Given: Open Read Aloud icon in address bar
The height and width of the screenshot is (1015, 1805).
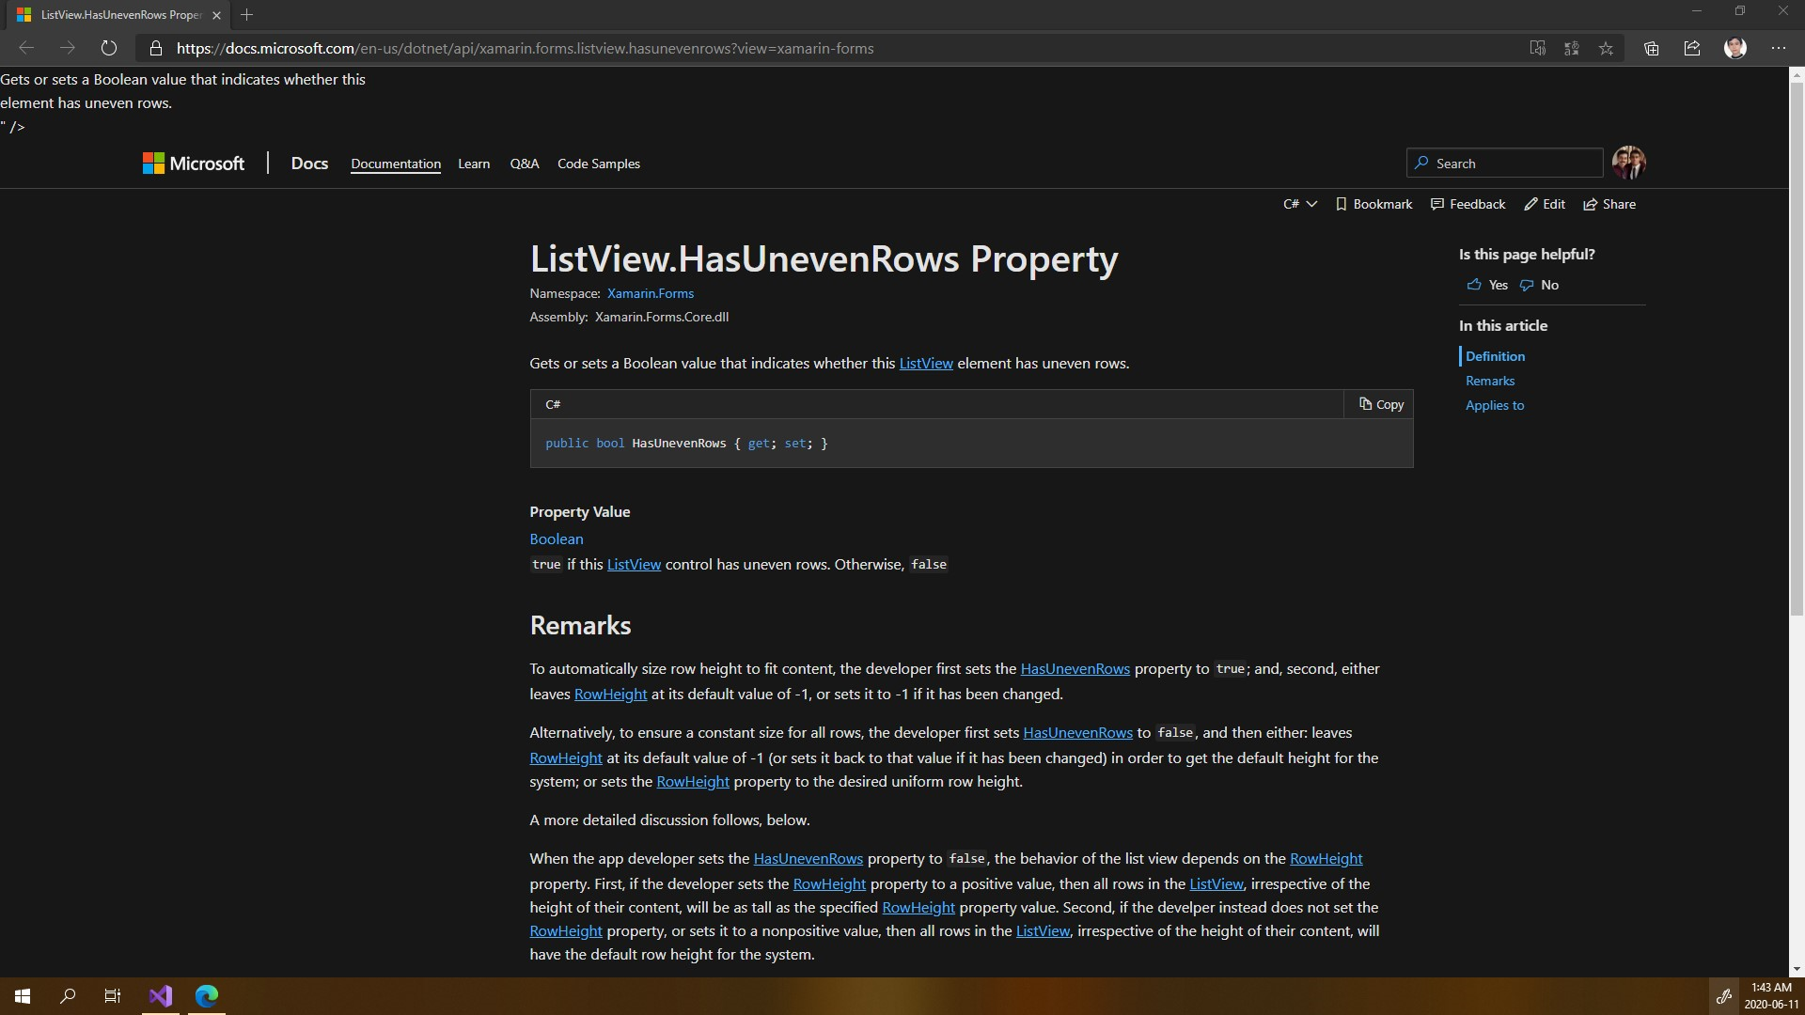Looking at the screenshot, I should click(1538, 48).
